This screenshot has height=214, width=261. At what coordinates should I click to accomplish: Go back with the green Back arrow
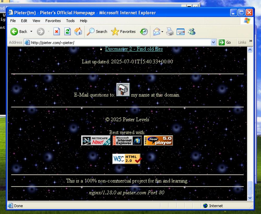14,32
